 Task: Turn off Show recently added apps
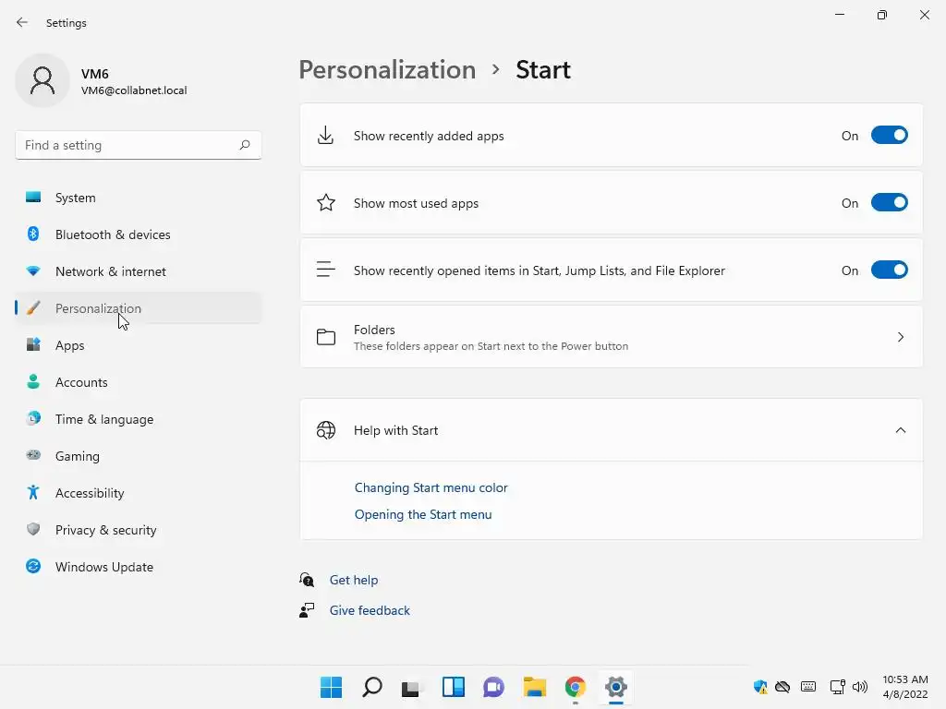pyautogui.click(x=889, y=136)
